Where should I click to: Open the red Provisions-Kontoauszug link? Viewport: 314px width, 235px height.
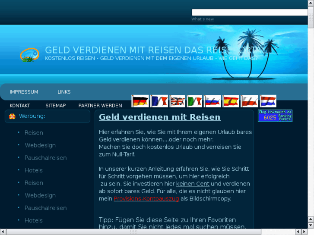146,199
